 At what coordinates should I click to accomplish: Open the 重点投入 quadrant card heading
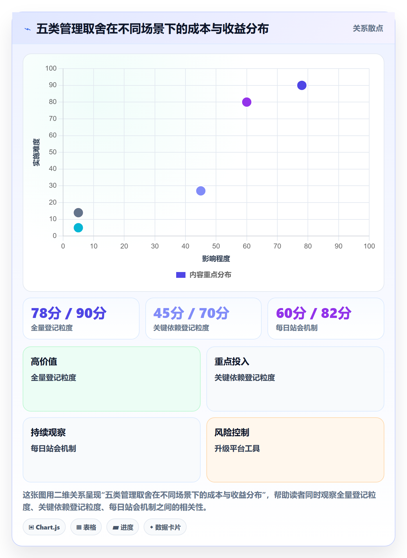[x=232, y=362]
